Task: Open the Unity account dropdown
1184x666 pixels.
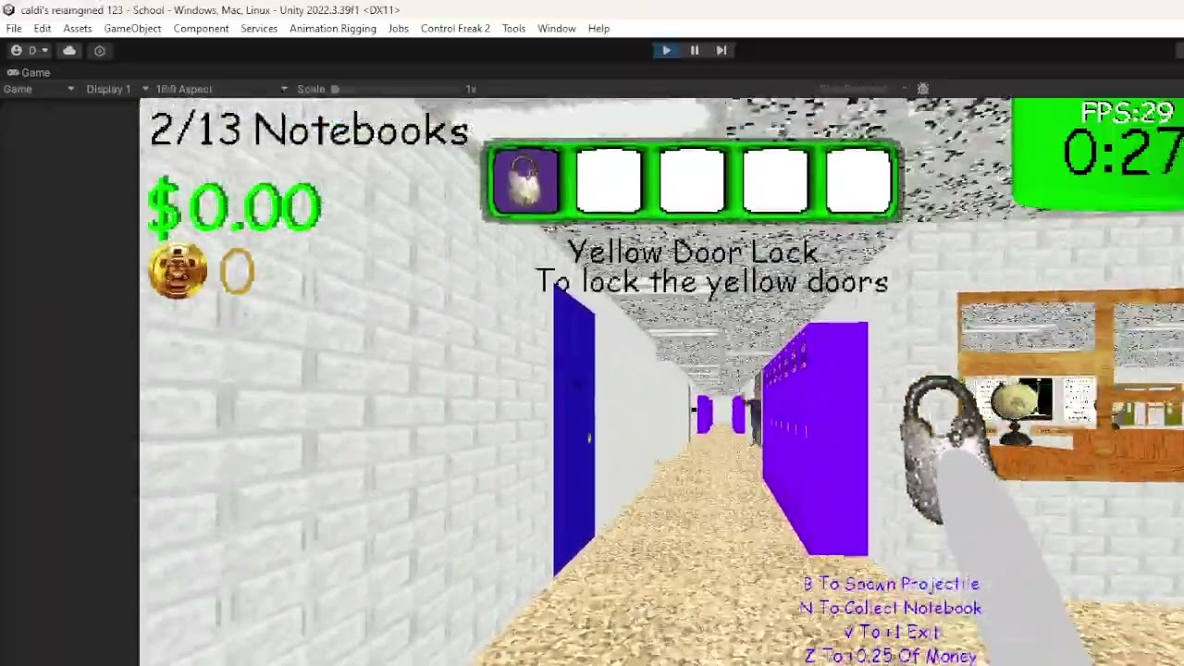Action: click(30, 51)
